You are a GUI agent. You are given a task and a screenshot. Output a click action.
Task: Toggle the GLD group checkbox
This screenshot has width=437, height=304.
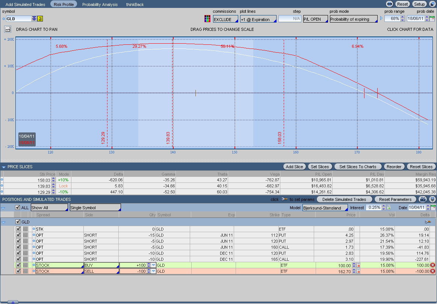click(x=18, y=222)
